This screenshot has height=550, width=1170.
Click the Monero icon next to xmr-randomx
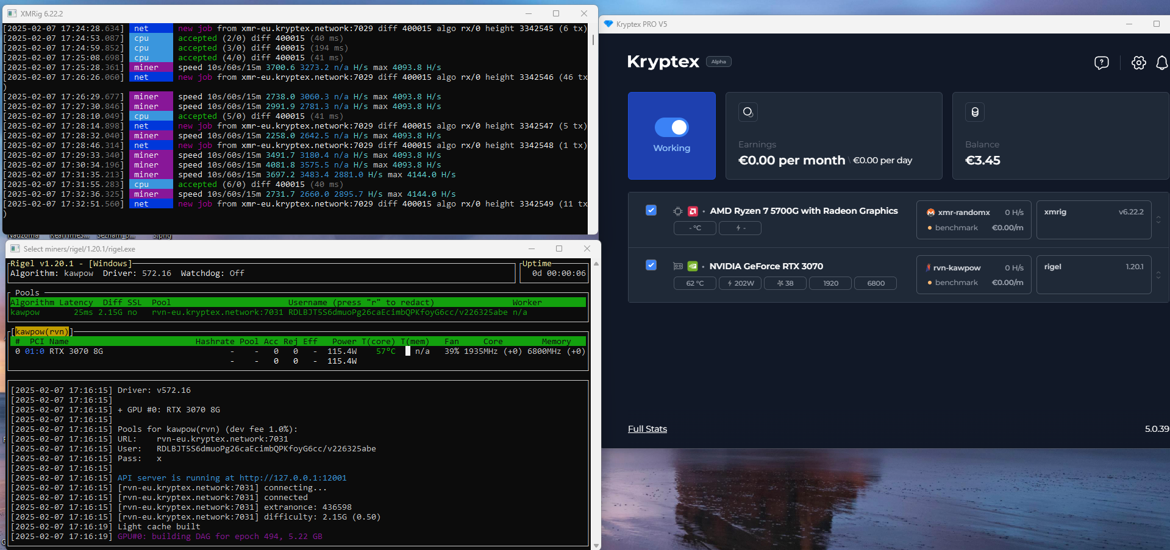(930, 213)
